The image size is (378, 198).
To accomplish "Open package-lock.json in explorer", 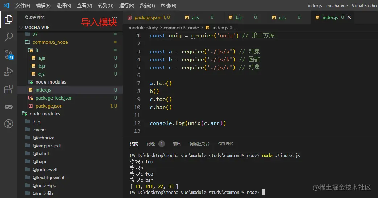I will 70,98.
